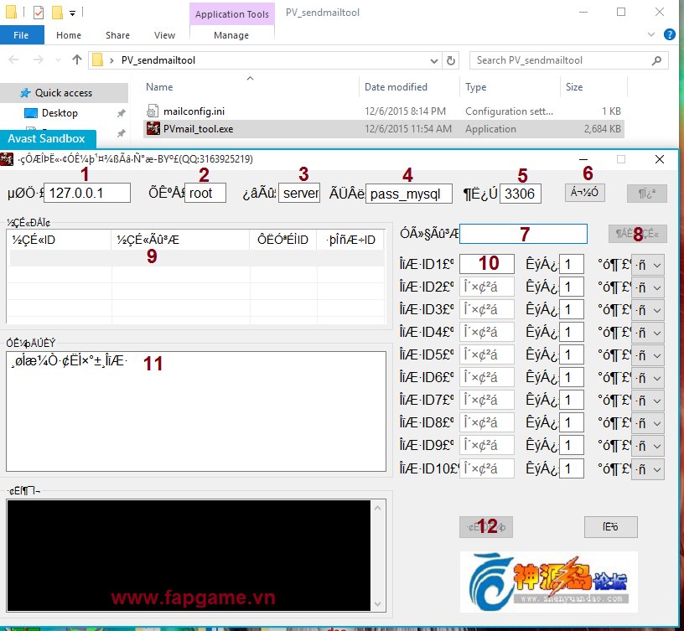Click the item ID1 input field
684x631 pixels.
(487, 264)
